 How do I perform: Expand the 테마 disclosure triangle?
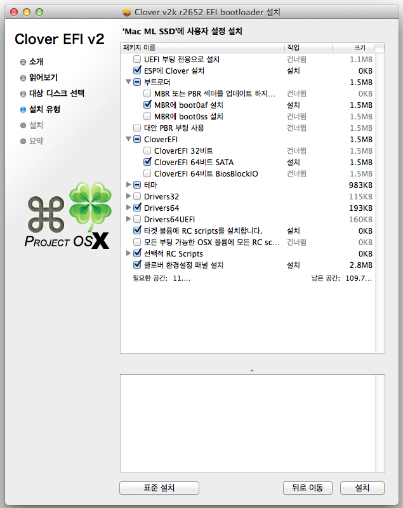point(128,185)
